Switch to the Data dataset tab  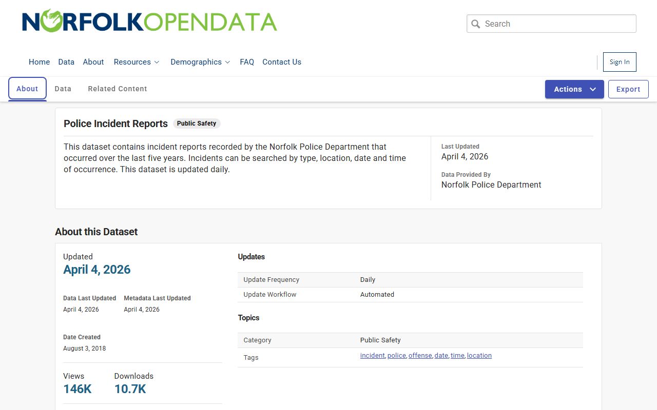63,89
